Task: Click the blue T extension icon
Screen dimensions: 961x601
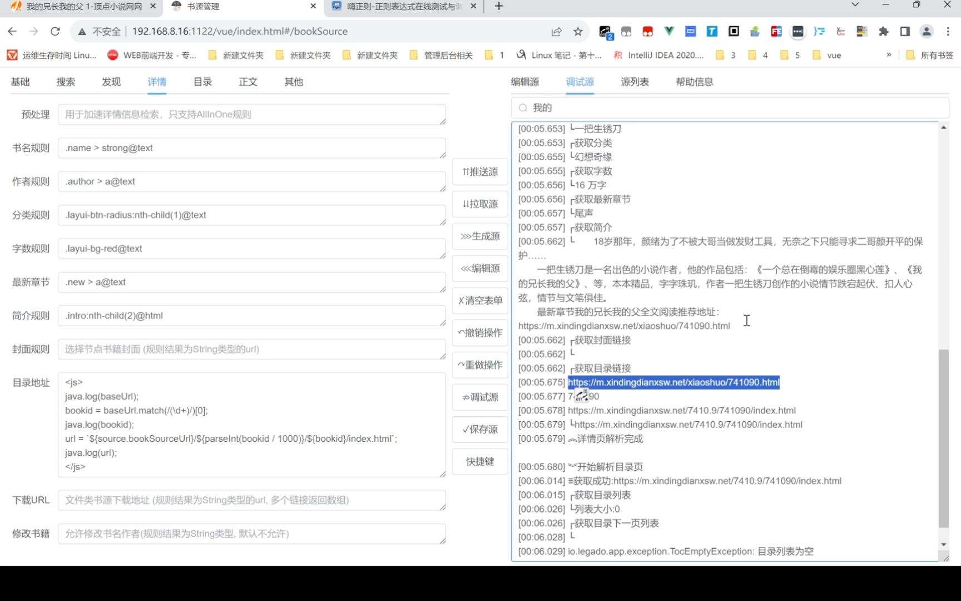Action: 712,32
